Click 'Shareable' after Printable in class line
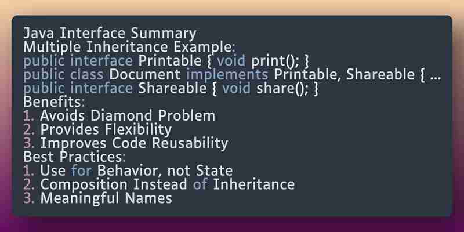This screenshot has width=464, height=232. 380,75
